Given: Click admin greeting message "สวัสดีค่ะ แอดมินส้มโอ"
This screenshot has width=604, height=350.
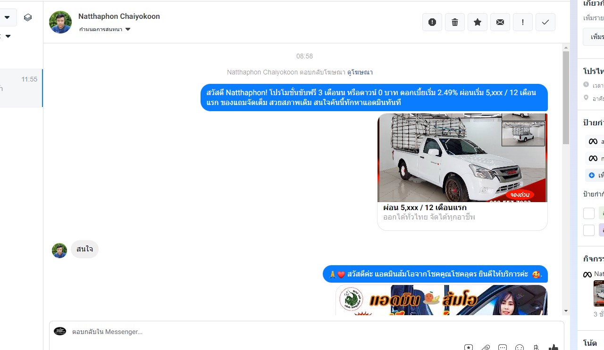Looking at the screenshot, I should pos(435,274).
